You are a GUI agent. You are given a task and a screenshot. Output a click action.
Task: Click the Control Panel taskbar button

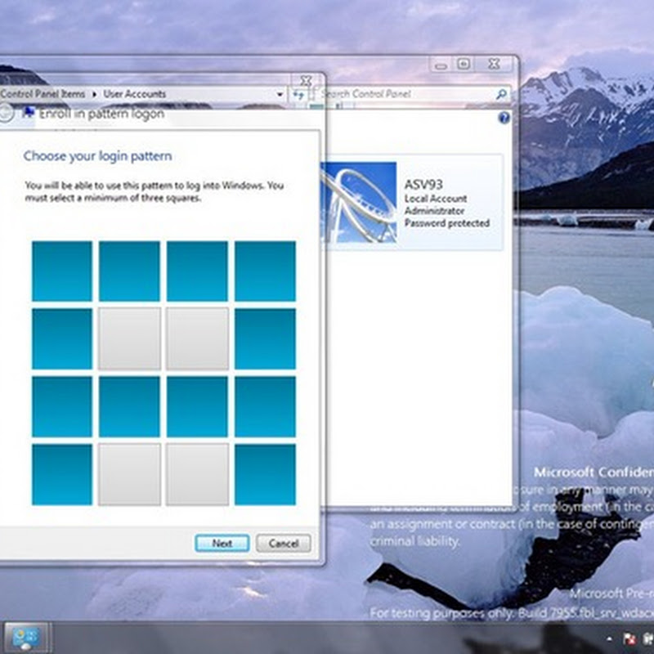(x=25, y=638)
